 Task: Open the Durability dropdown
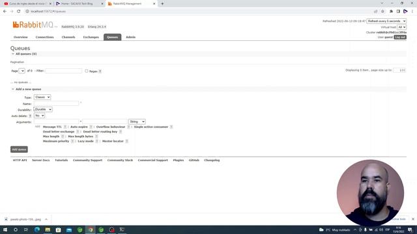point(43,109)
